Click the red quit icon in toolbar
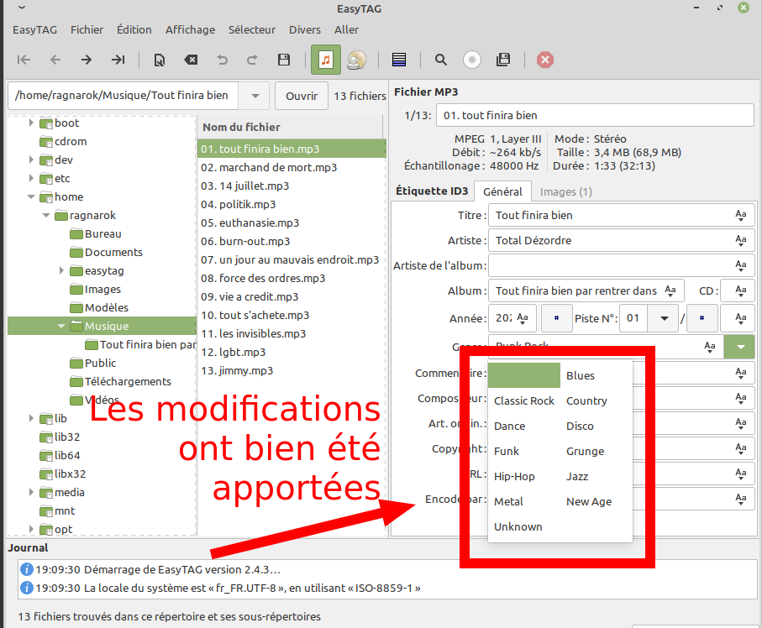The height and width of the screenshot is (628, 762). pos(545,60)
